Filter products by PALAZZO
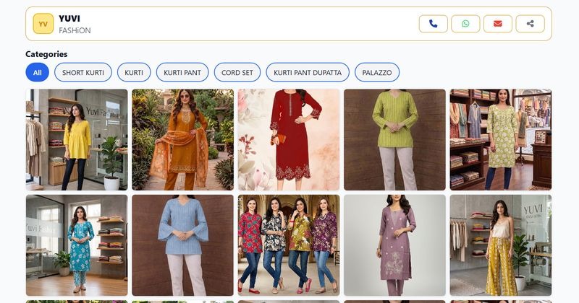Image resolution: width=579 pixels, height=303 pixels. 377,73
